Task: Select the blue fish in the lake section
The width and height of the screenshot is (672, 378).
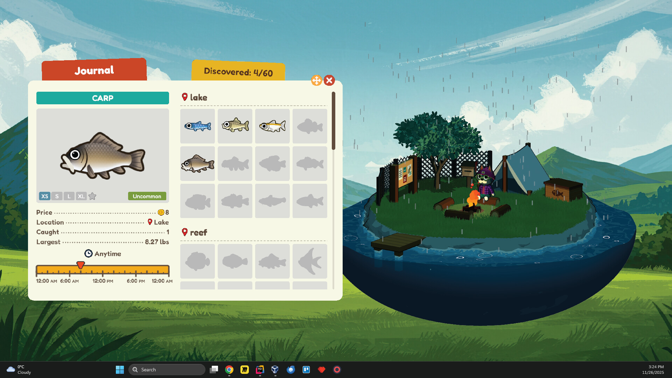Action: coord(197,126)
